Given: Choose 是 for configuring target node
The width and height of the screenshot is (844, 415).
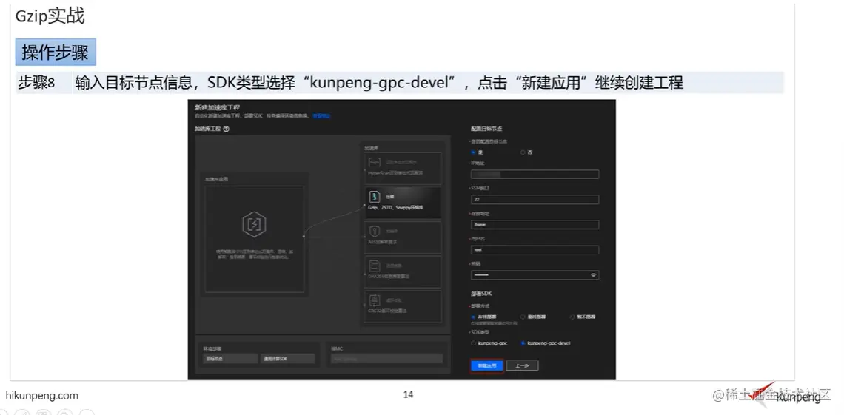Looking at the screenshot, I should pyautogui.click(x=474, y=152).
